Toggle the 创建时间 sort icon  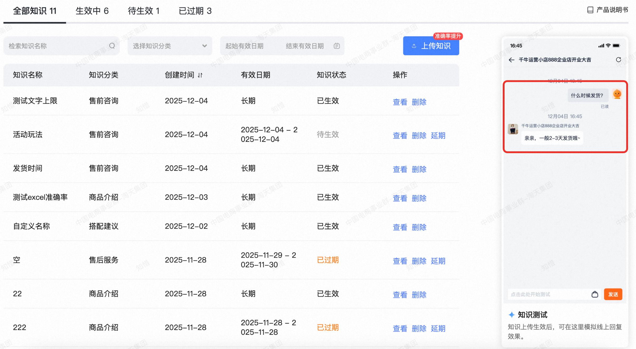tap(200, 75)
